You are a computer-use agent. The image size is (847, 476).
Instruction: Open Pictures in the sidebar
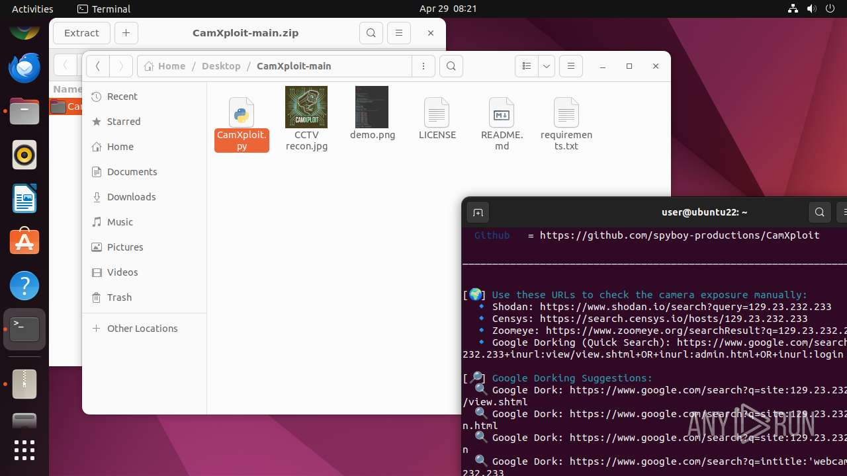[144, 247]
